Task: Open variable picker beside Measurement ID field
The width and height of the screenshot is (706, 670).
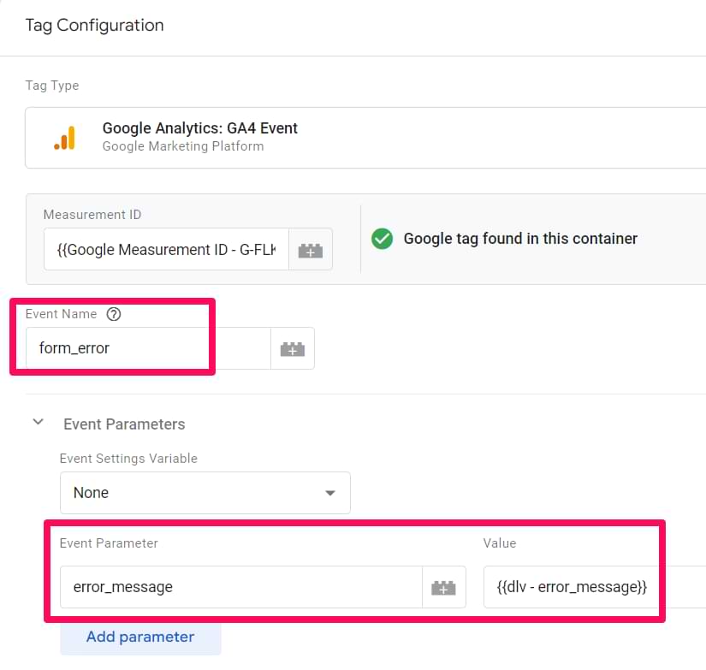Action: [x=310, y=250]
